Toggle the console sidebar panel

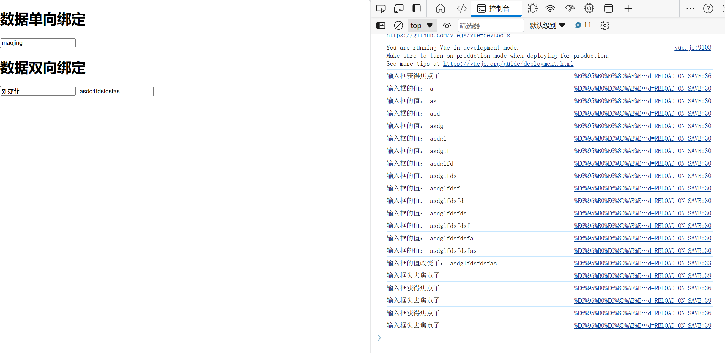[x=381, y=26]
